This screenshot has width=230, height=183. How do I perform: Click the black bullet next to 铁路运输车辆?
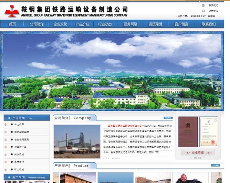pyautogui.click(x=12, y=132)
